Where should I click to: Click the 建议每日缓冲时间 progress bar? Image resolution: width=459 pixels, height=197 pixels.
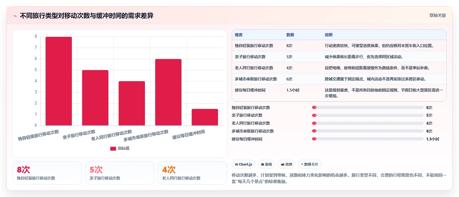coord(368,139)
